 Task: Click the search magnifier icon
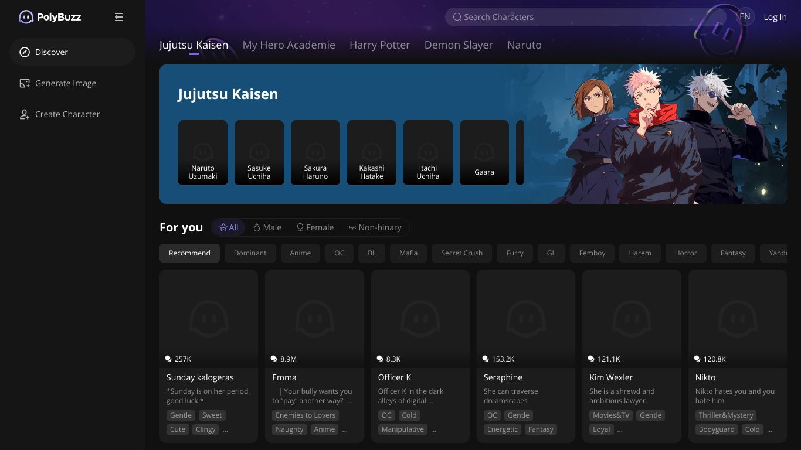pos(457,17)
